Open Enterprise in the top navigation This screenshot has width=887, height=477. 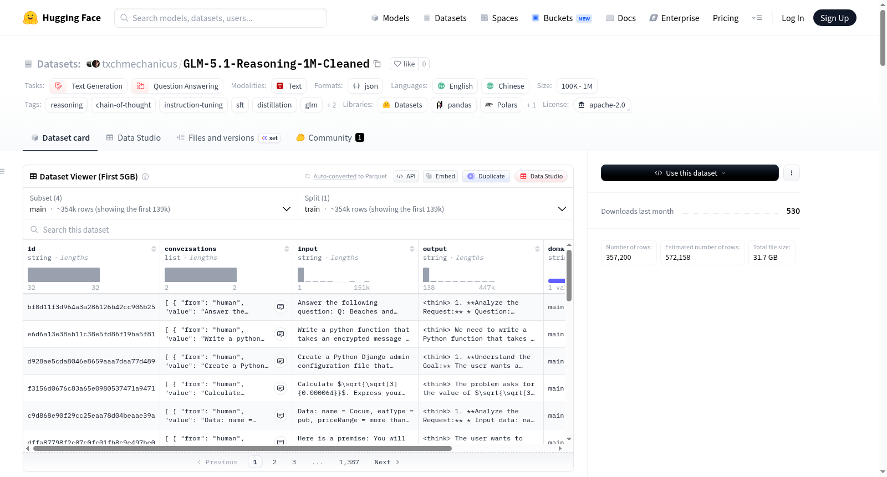tap(674, 18)
